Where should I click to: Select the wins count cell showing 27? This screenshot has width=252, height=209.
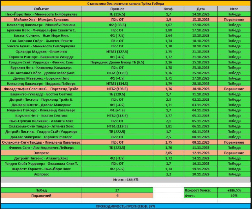[x=117, y=190]
